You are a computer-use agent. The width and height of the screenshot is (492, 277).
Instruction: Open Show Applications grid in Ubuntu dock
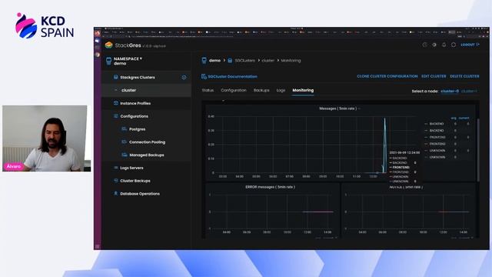tap(98, 246)
